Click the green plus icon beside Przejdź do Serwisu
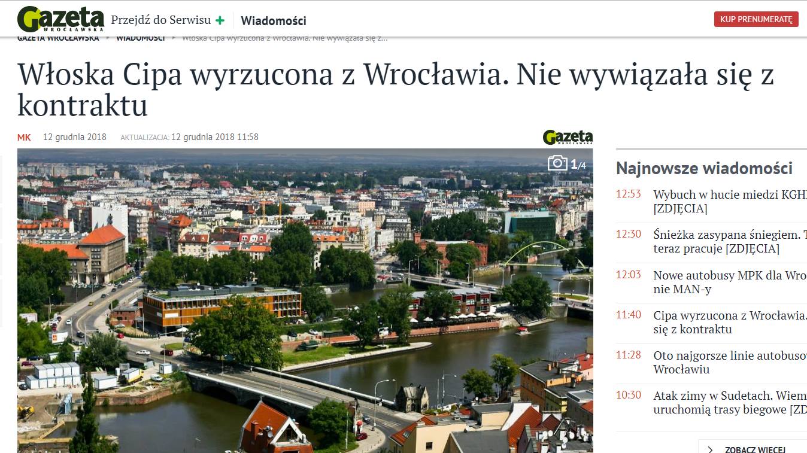 [220, 20]
